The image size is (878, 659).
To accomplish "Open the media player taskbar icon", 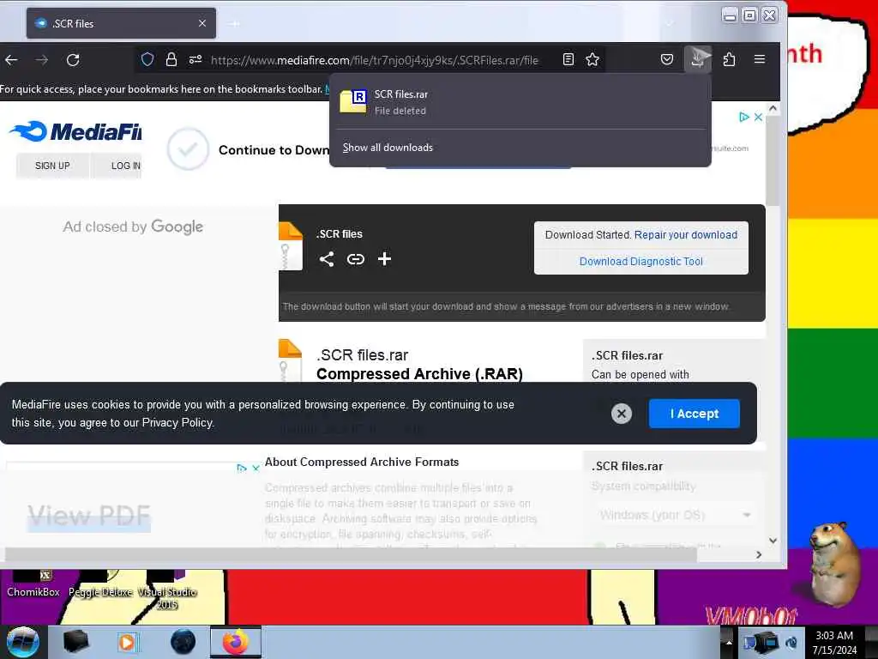I will point(127,642).
